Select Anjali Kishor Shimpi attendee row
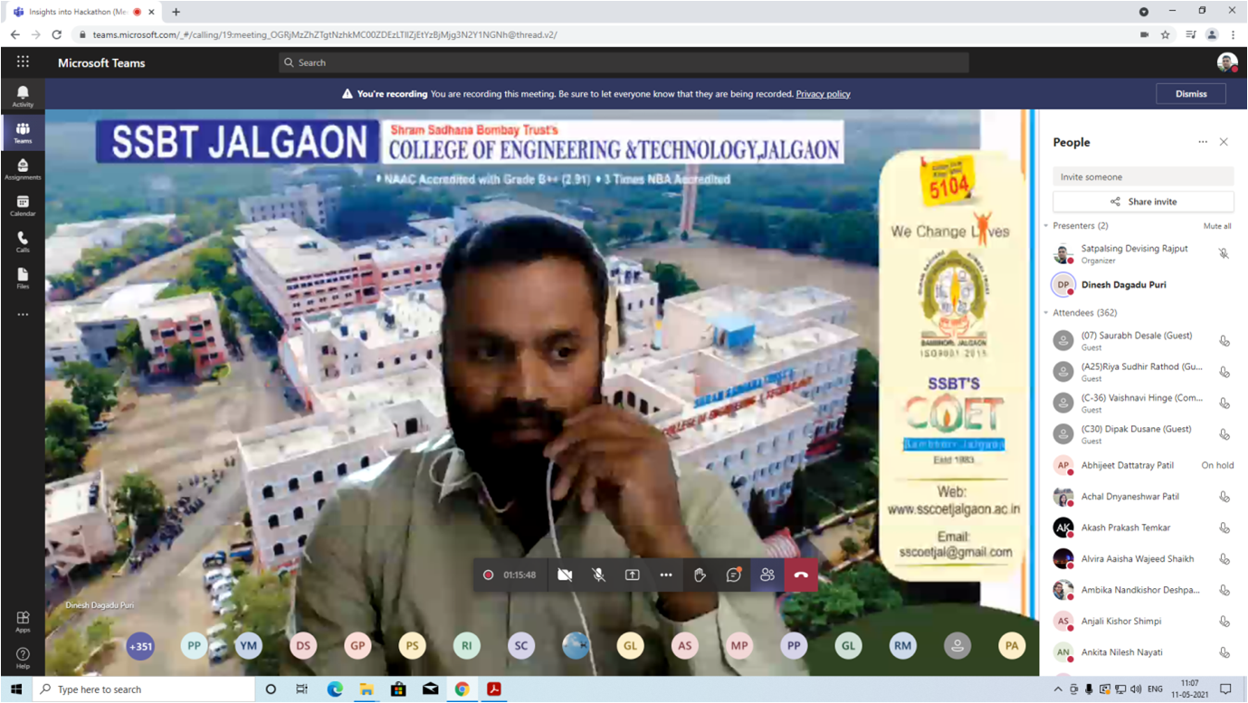 (1143, 621)
